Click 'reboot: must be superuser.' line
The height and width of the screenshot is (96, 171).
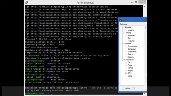[43, 77]
